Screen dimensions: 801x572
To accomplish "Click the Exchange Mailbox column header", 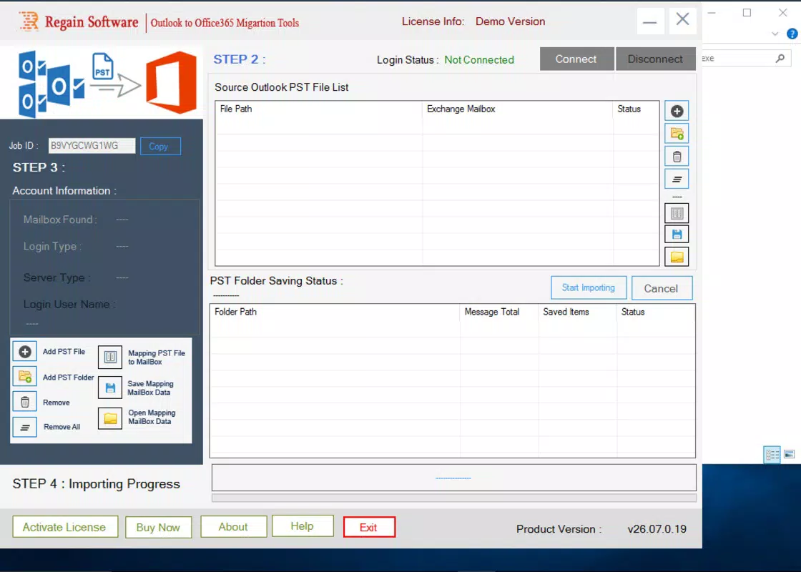I will 518,109.
